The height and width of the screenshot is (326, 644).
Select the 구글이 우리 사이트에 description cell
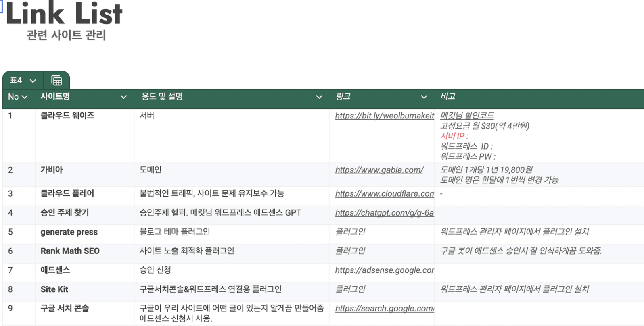232,313
